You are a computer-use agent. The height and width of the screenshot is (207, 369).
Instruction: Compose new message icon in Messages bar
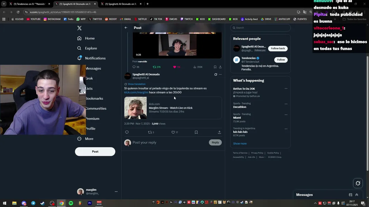tap(351, 195)
